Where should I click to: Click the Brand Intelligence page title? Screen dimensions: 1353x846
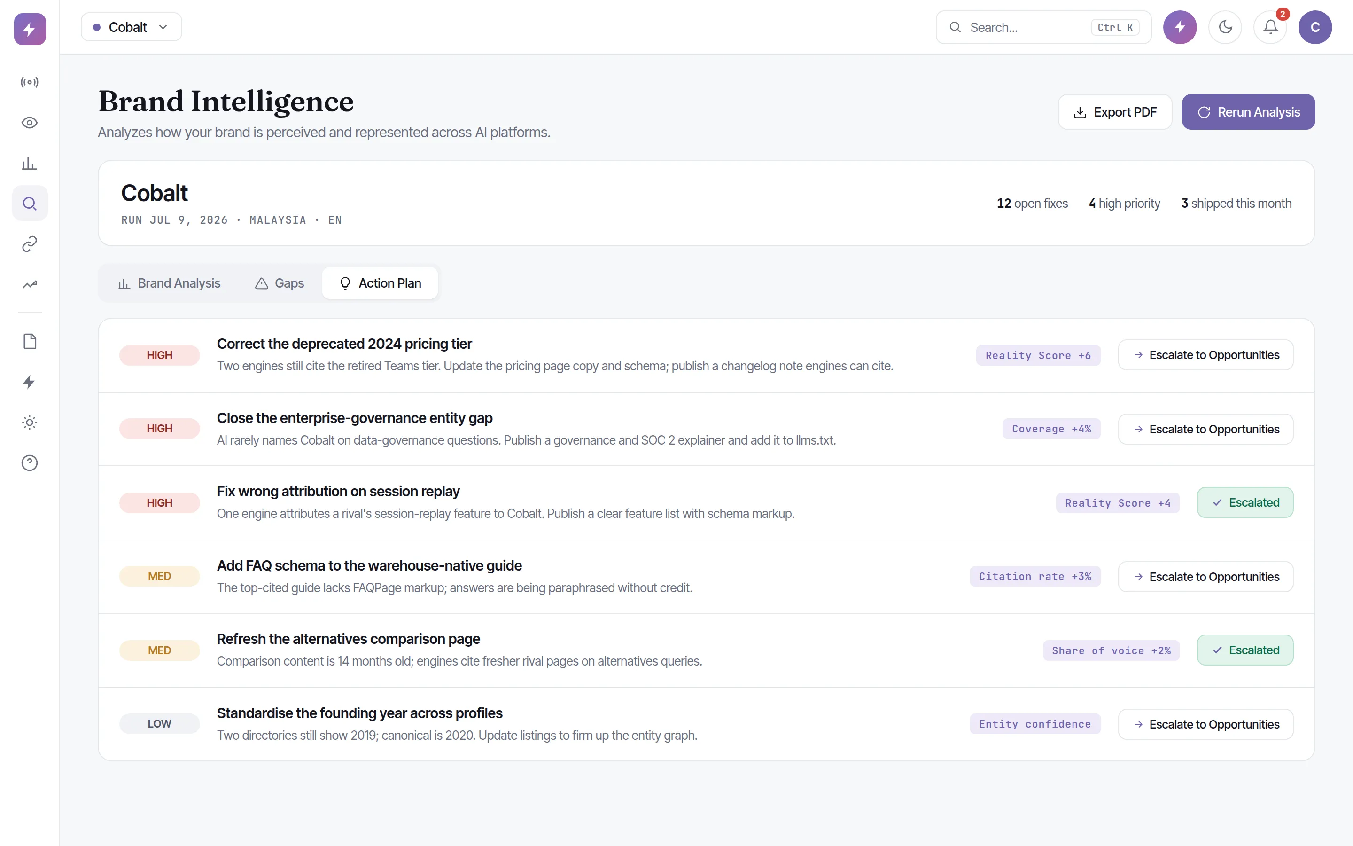(226, 102)
